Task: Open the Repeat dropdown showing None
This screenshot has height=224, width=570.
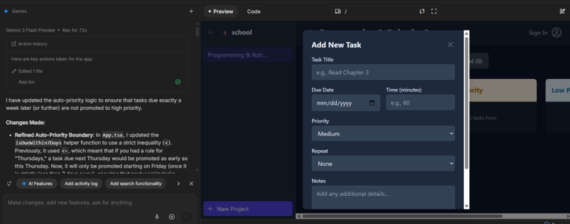Action: pos(383,164)
